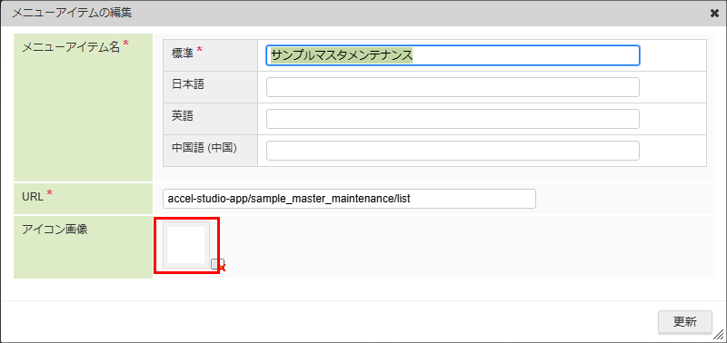Close the メニューアイテムの編集 dialog

coord(714,14)
